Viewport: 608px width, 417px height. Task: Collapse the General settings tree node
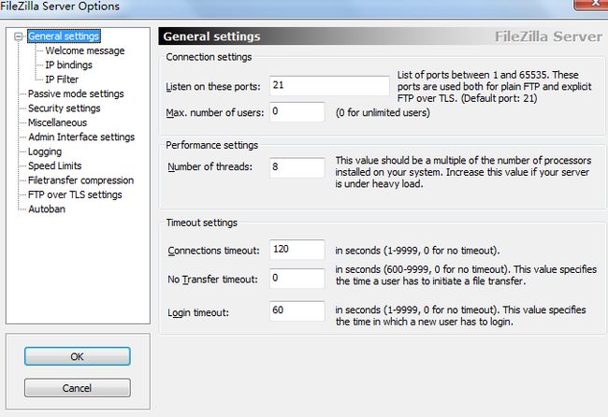pyautogui.click(x=18, y=36)
